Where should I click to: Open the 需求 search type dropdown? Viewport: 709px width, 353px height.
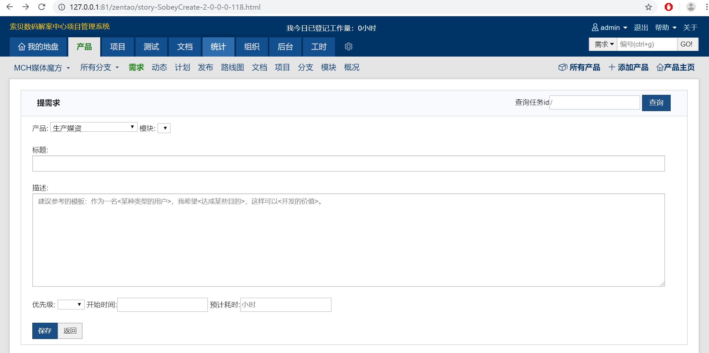pyautogui.click(x=603, y=44)
